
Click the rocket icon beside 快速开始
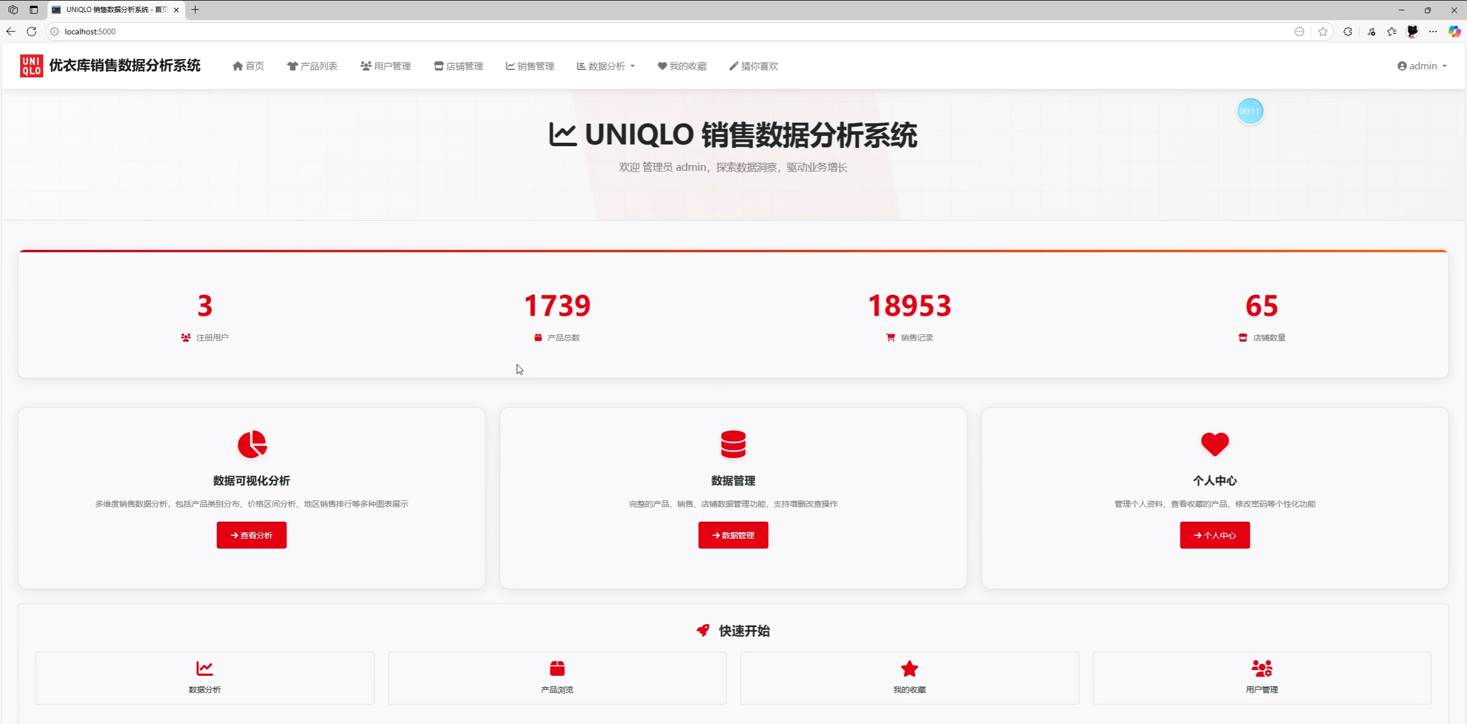(703, 631)
